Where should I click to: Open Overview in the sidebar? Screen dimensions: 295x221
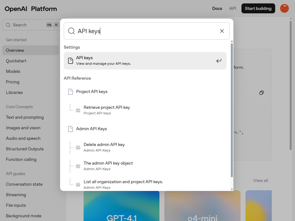31,50
